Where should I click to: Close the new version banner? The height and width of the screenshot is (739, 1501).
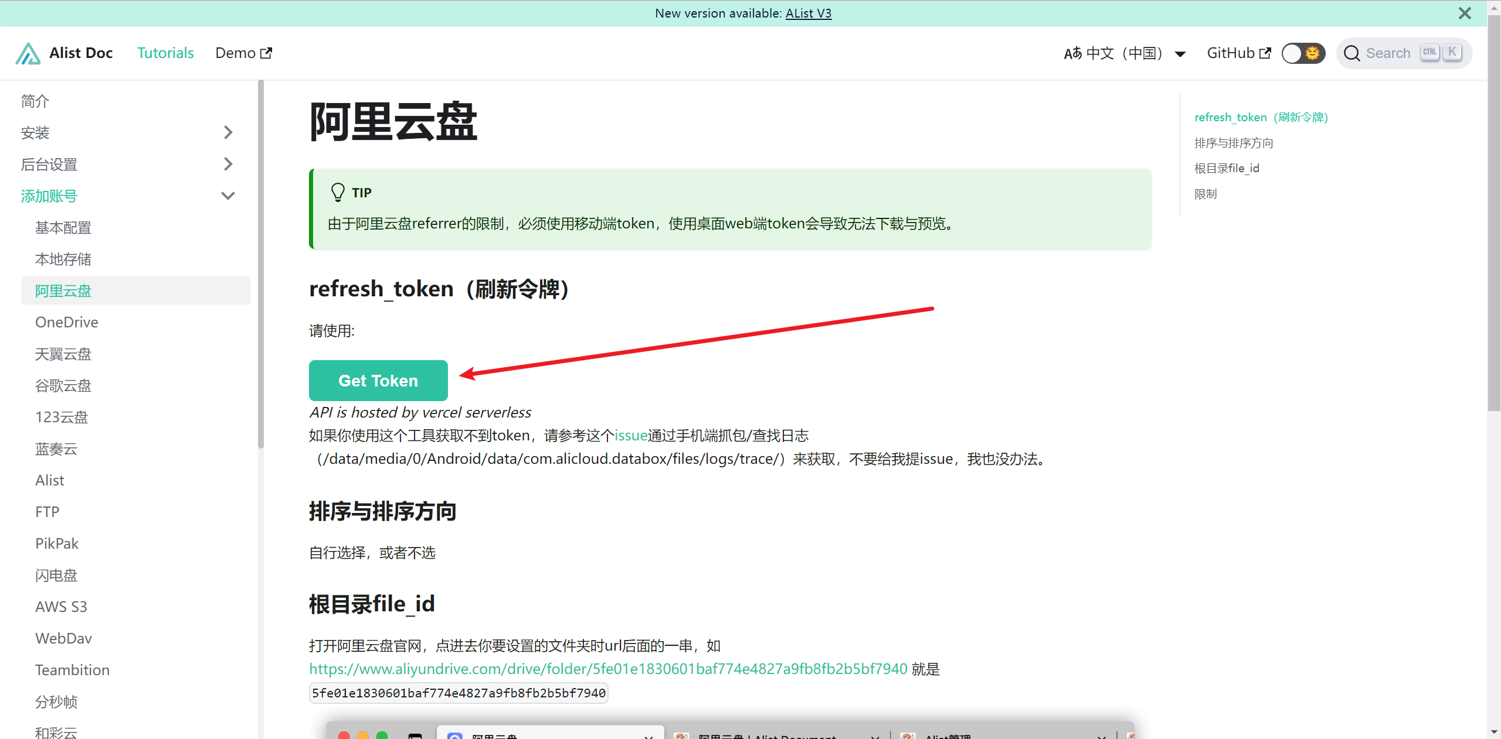tap(1465, 13)
